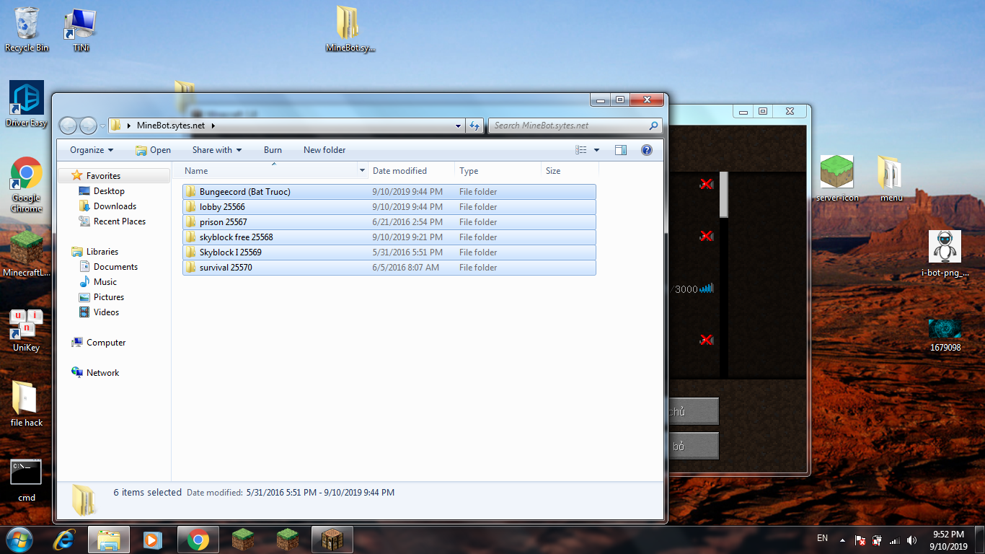Click Open in the Explorer toolbar
The width and height of the screenshot is (985, 554).
(153, 150)
